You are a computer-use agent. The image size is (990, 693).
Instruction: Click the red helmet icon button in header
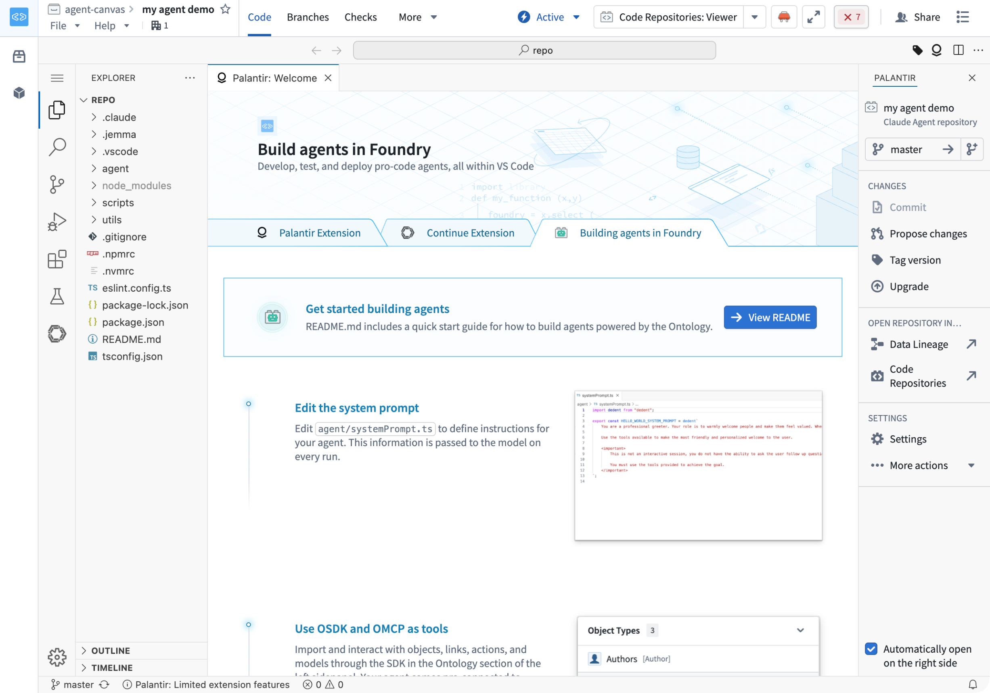(784, 17)
